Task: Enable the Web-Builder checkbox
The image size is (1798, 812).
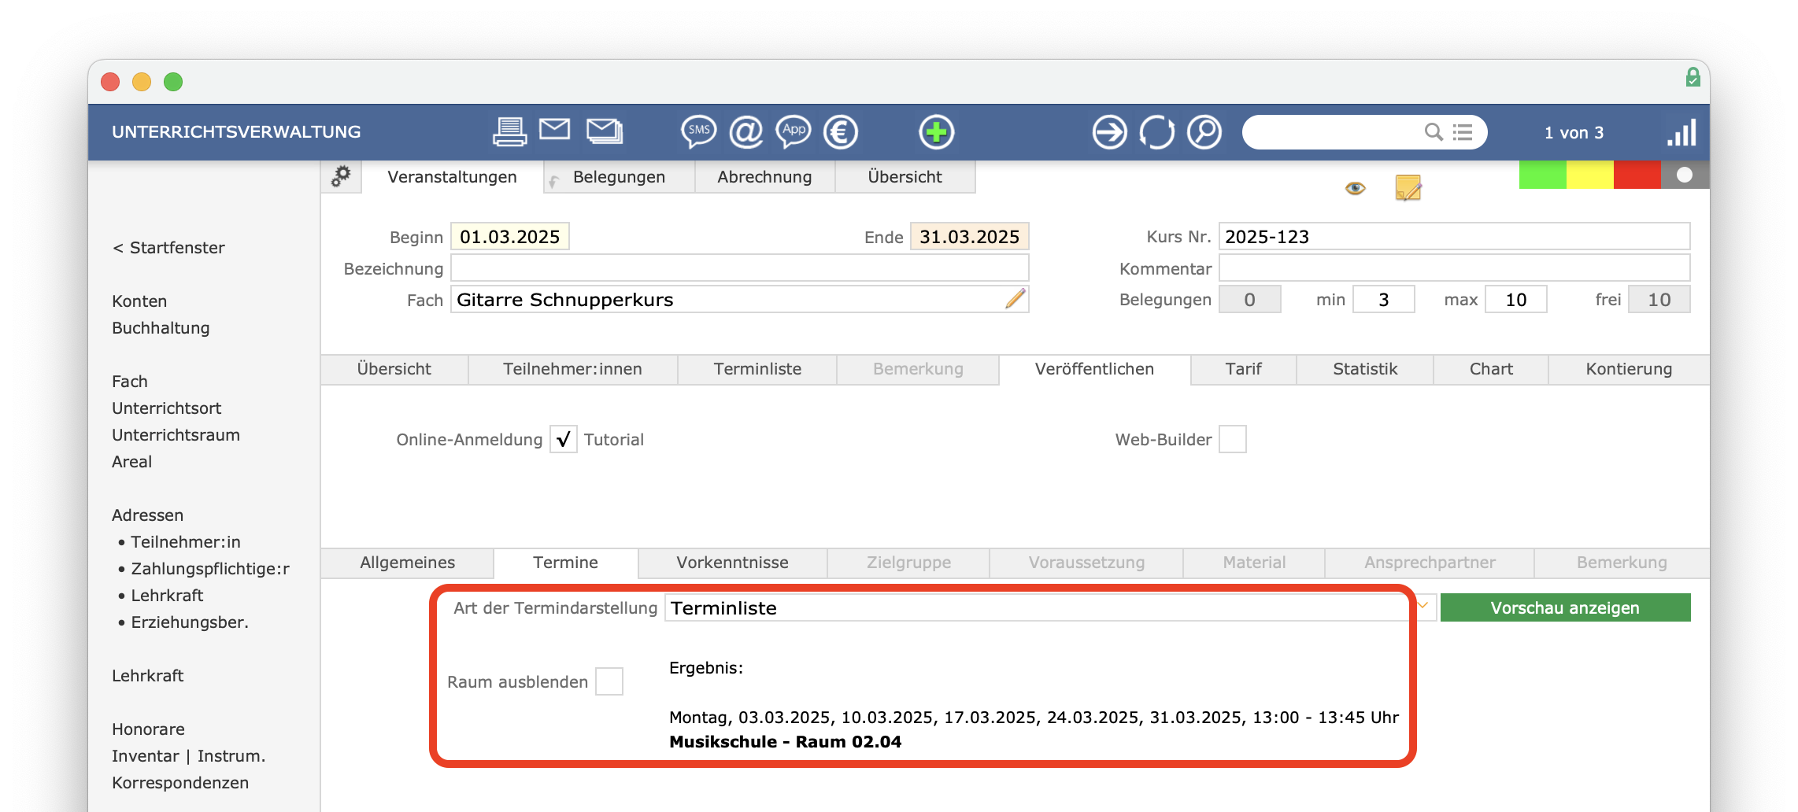Action: pyautogui.click(x=1233, y=439)
